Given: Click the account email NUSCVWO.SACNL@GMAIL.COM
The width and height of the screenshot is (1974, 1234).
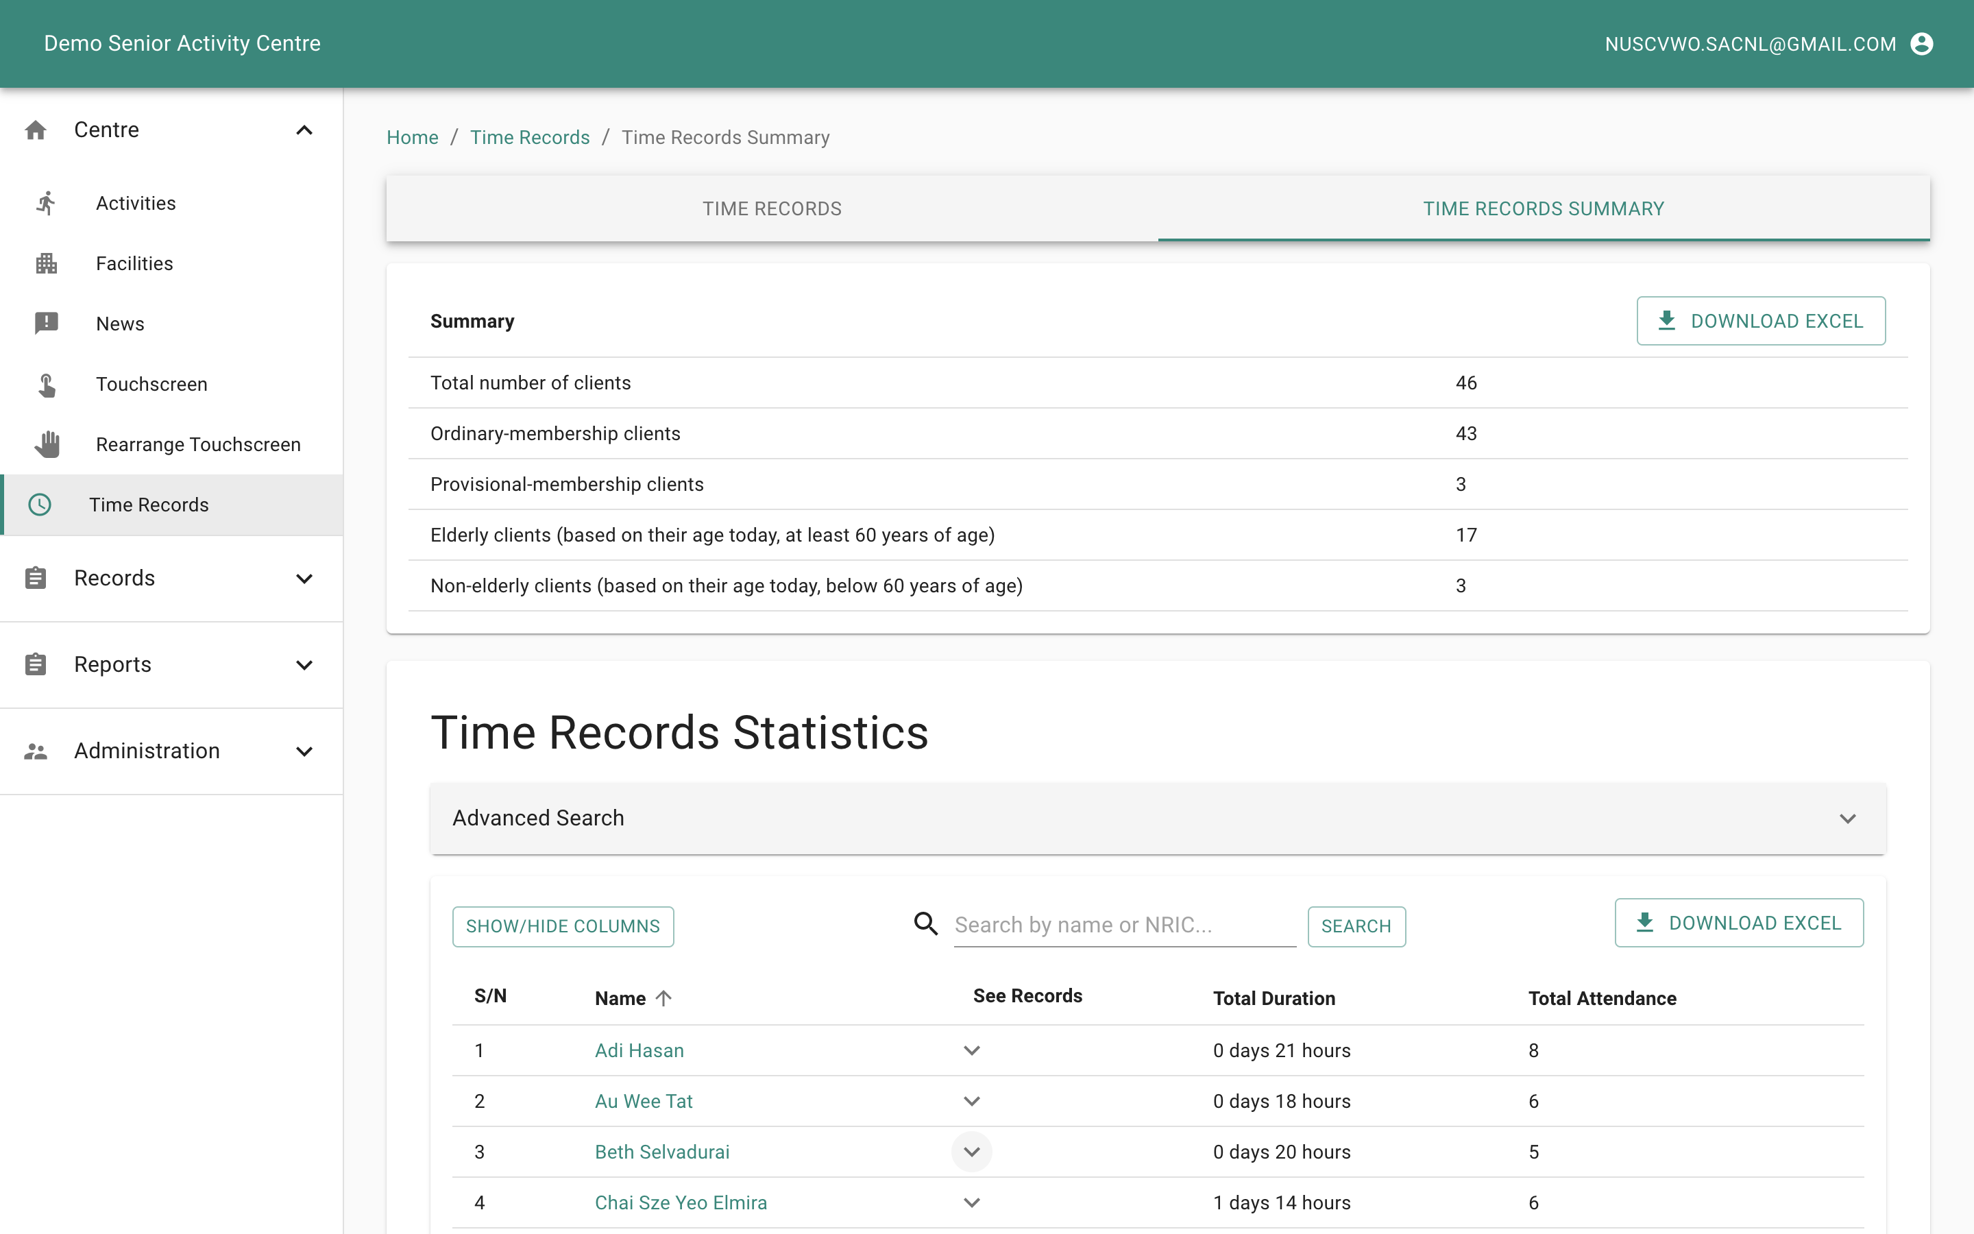Looking at the screenshot, I should click(x=1750, y=44).
